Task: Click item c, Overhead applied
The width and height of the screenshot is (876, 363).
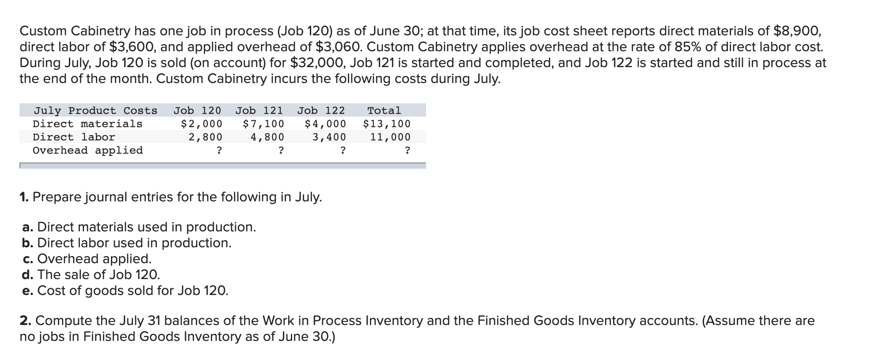Action: [x=87, y=259]
